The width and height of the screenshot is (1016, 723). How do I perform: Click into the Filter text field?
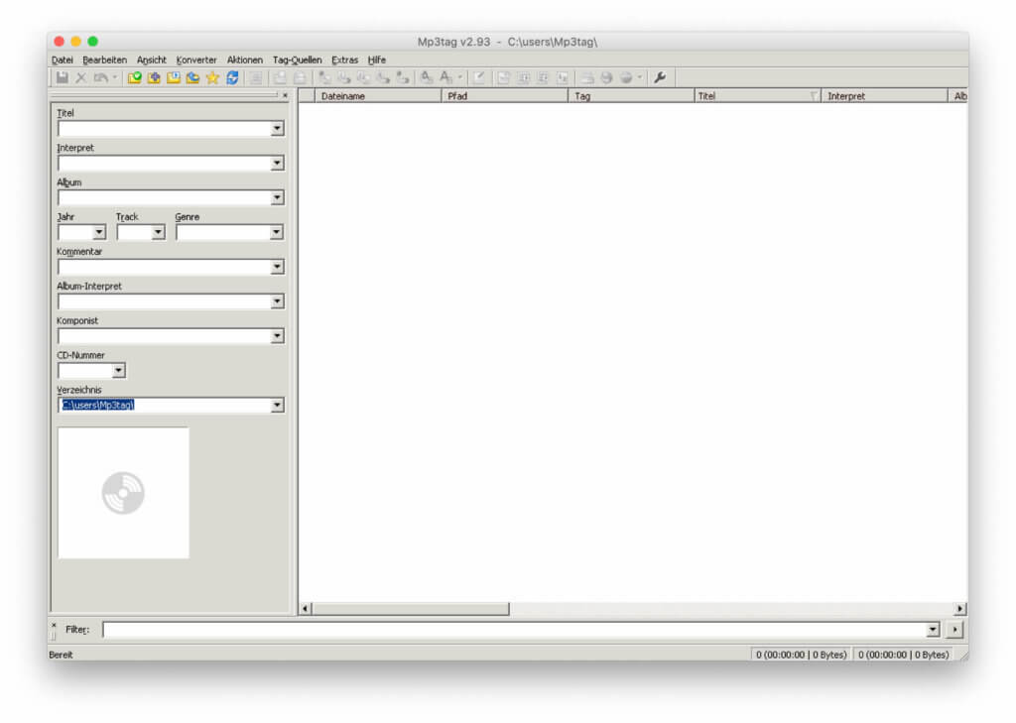(x=515, y=630)
